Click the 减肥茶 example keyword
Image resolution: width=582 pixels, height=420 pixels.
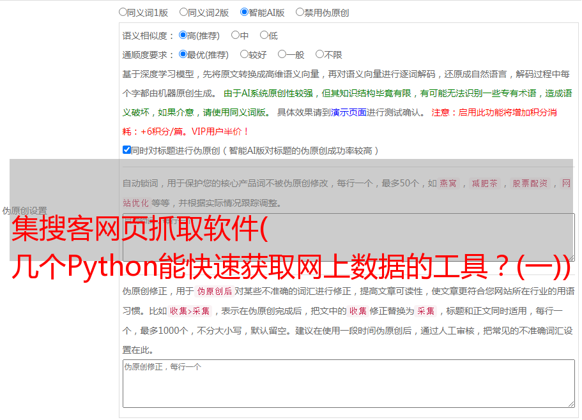(485, 183)
